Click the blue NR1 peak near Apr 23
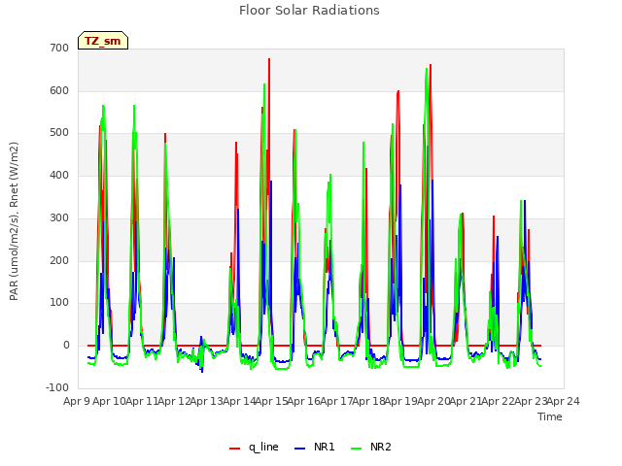The width and height of the screenshot is (622, 466). point(525,201)
